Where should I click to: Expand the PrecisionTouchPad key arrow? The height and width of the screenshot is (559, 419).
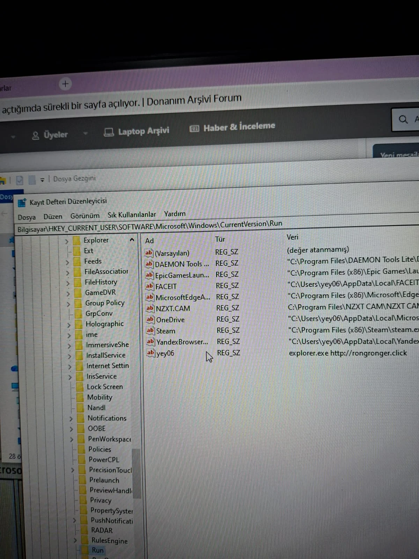[72, 470]
